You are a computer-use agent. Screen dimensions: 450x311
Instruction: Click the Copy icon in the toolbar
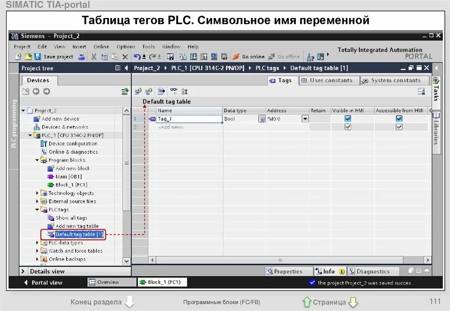click(x=104, y=57)
